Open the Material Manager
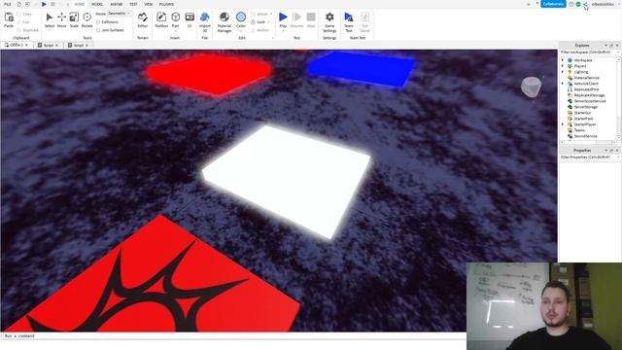Image resolution: width=622 pixels, height=350 pixels. 225,17
